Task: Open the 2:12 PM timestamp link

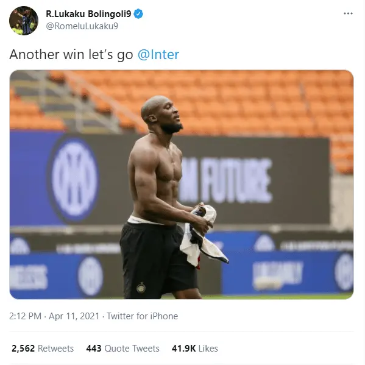Action: (26, 316)
